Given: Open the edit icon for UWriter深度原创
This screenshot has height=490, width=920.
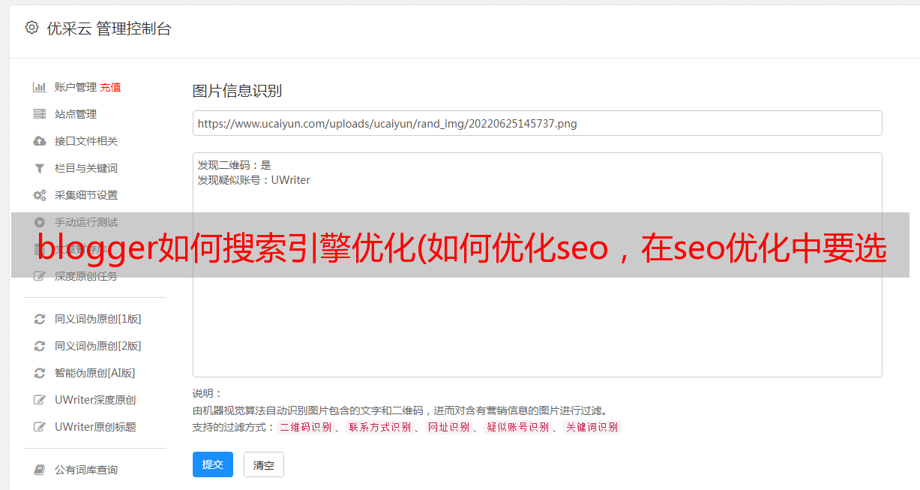Looking at the screenshot, I should [x=40, y=400].
